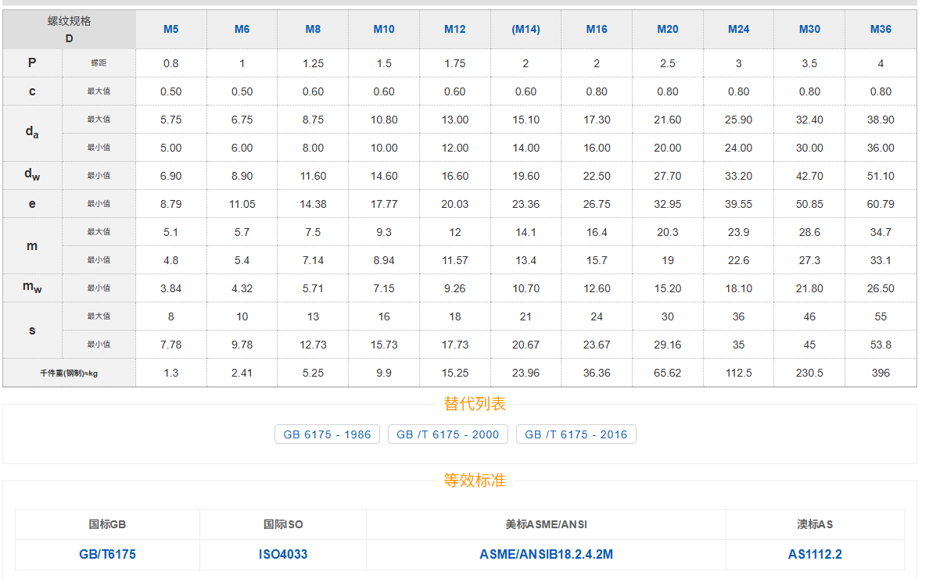Select the M10 column header
This screenshot has height=579, width=947.
[x=384, y=29]
